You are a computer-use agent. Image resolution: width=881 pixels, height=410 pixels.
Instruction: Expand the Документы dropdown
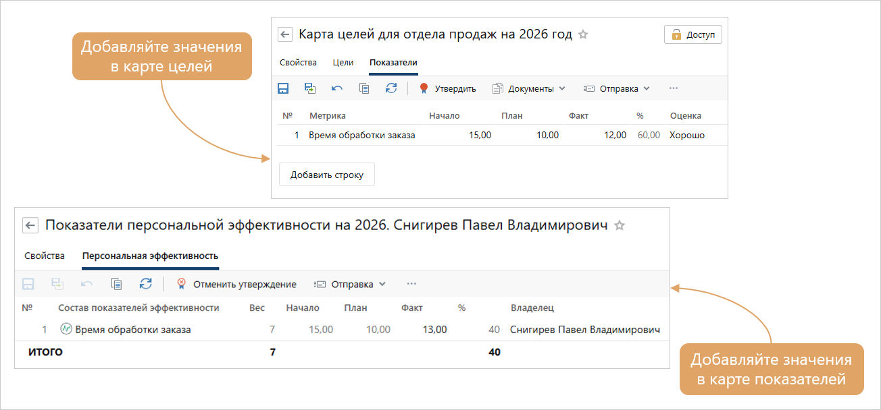(x=528, y=88)
